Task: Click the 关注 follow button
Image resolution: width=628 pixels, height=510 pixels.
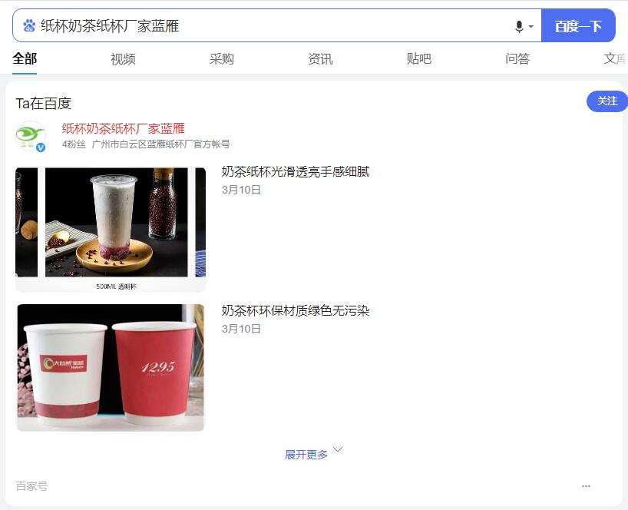Action: [x=607, y=101]
